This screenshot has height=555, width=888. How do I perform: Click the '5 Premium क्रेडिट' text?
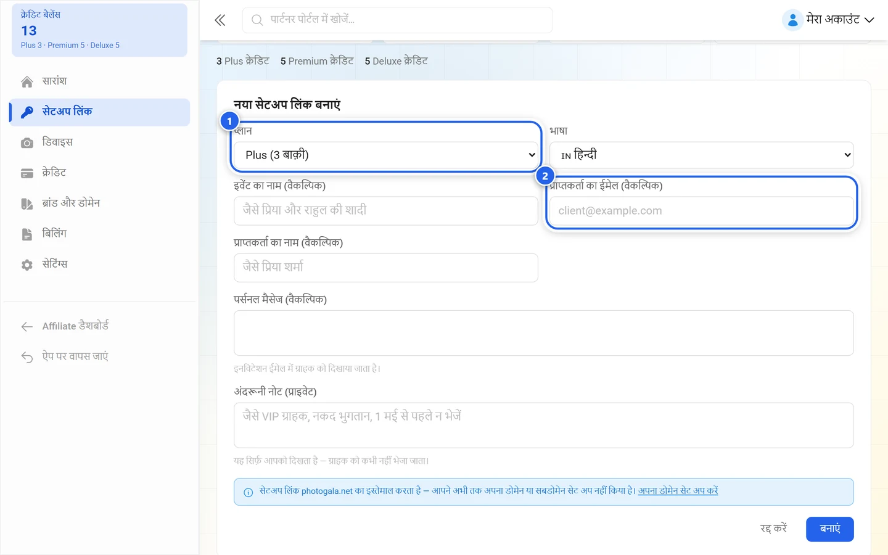pyautogui.click(x=317, y=61)
